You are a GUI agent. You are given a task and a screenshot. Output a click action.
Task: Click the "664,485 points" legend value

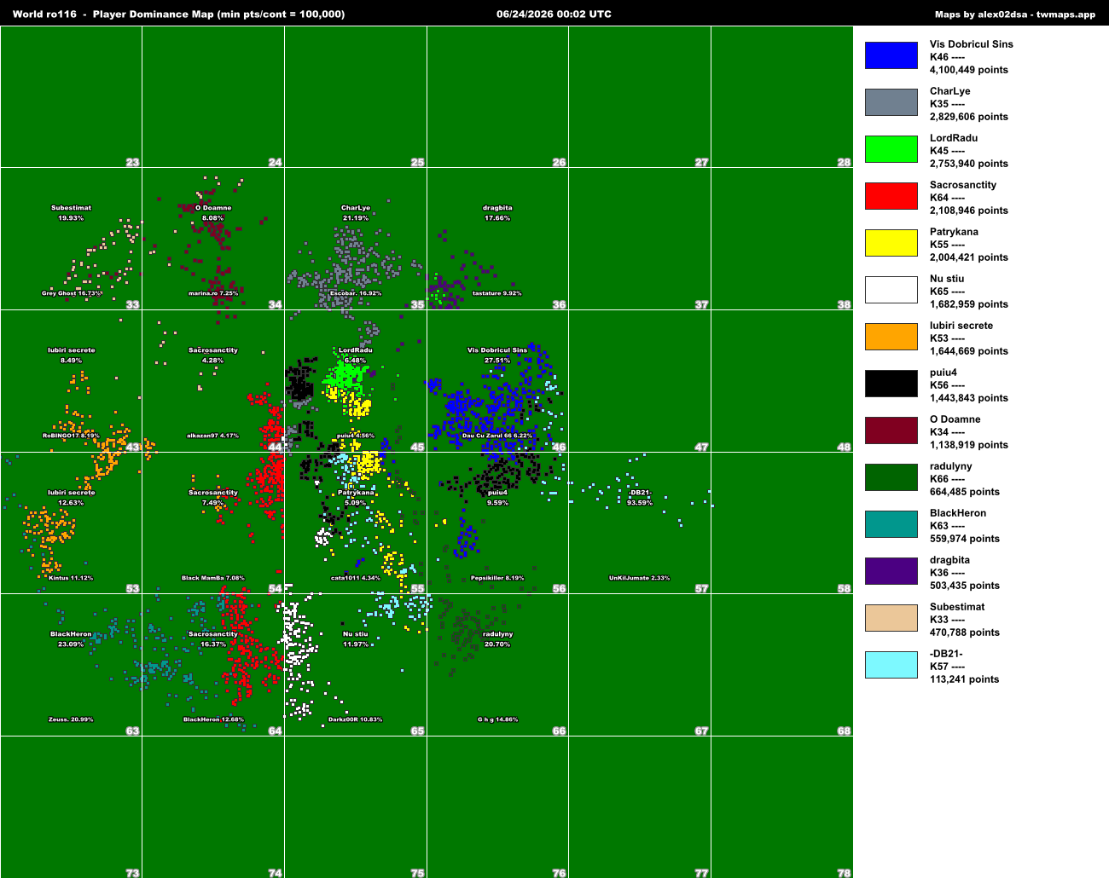(965, 492)
